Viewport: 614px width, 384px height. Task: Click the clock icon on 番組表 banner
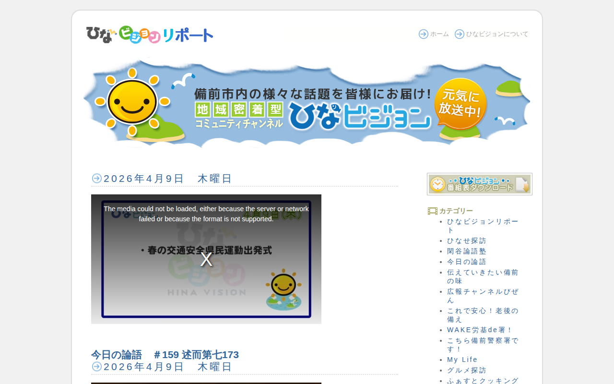coord(437,184)
